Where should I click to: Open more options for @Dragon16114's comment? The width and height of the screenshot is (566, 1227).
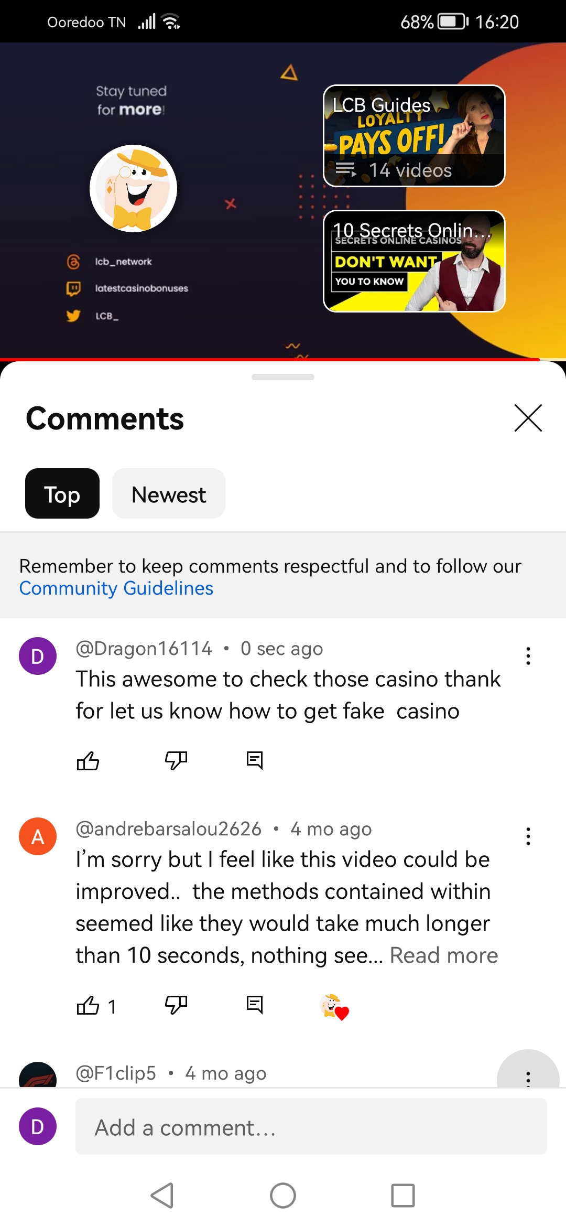click(528, 656)
